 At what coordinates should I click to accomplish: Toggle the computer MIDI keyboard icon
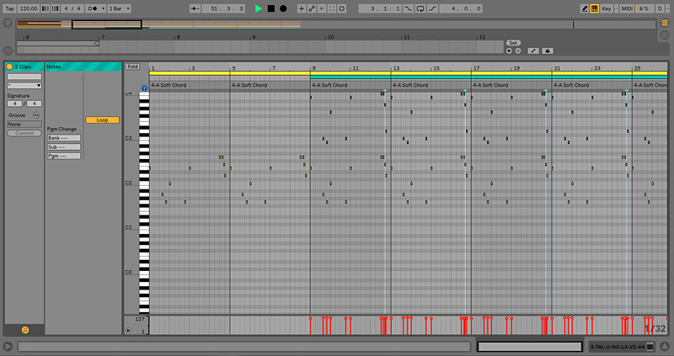tap(595, 8)
